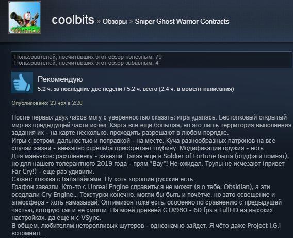Open the coolbits worm avatar image
The height and width of the screenshot is (238, 293).
(x=25, y=18)
